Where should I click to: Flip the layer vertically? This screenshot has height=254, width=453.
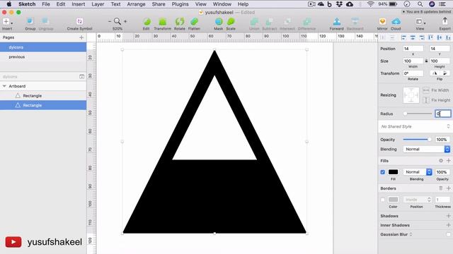point(445,73)
